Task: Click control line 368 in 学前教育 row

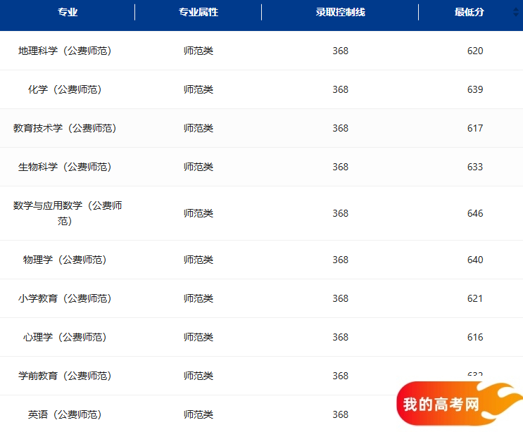Action: pos(340,376)
